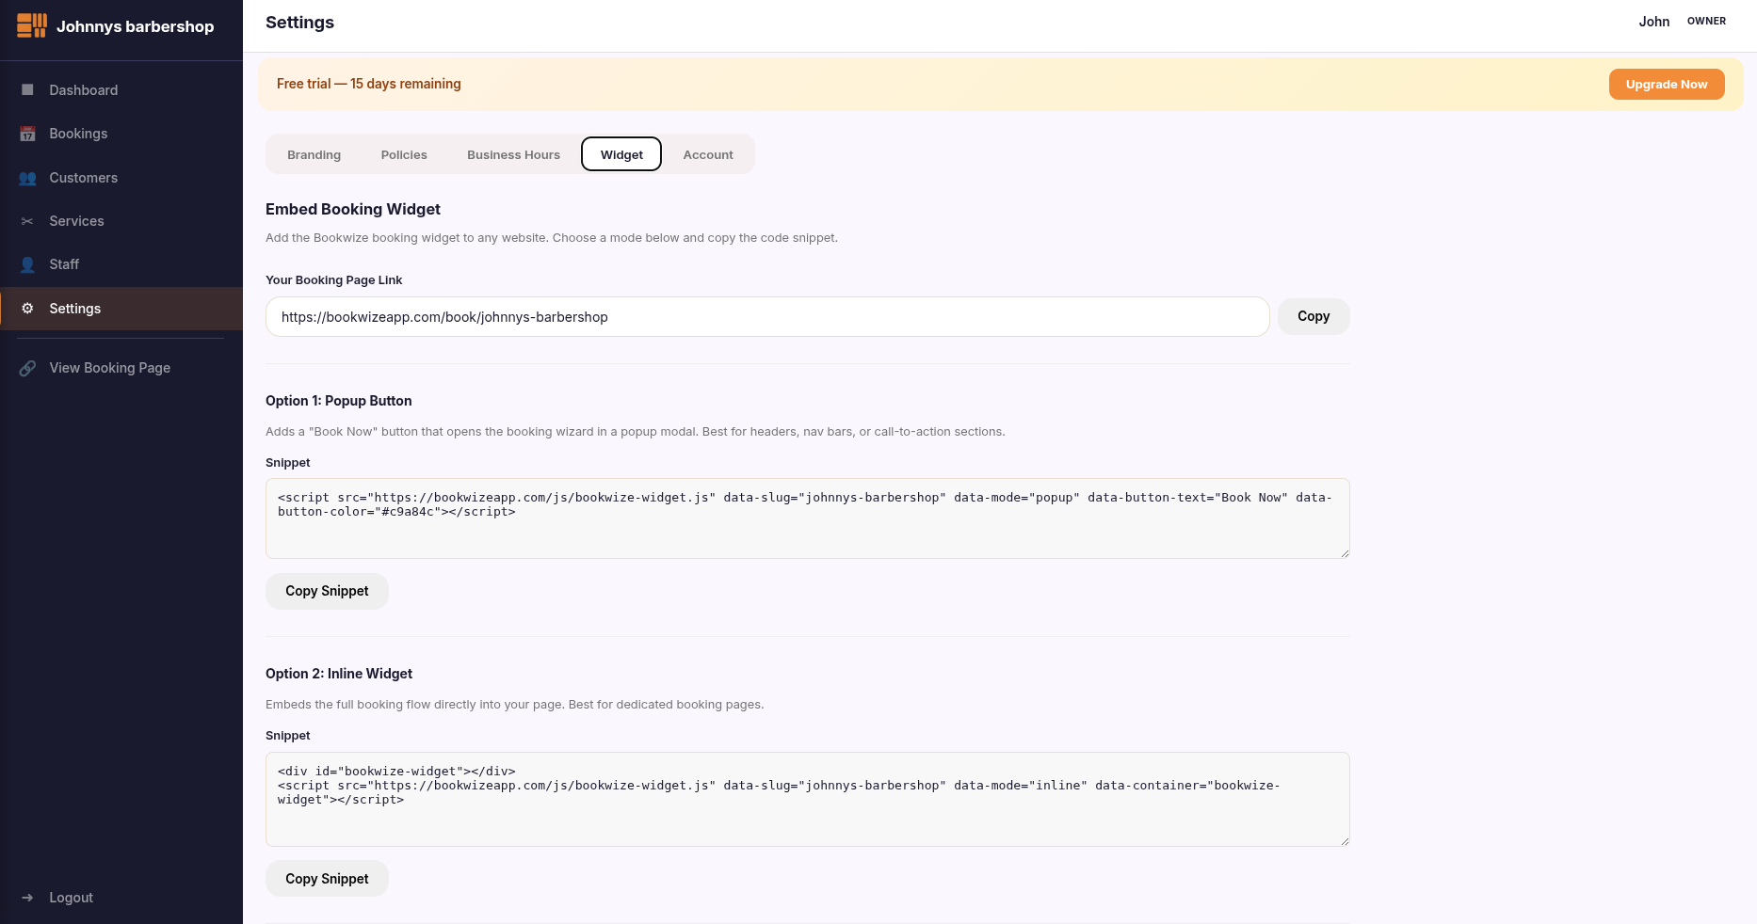The image size is (1757, 924).
Task: Open the Customers section
Action: click(121, 178)
